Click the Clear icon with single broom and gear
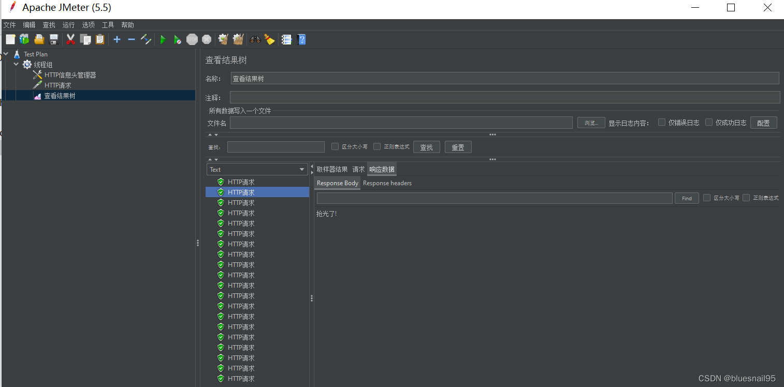 (x=223, y=39)
